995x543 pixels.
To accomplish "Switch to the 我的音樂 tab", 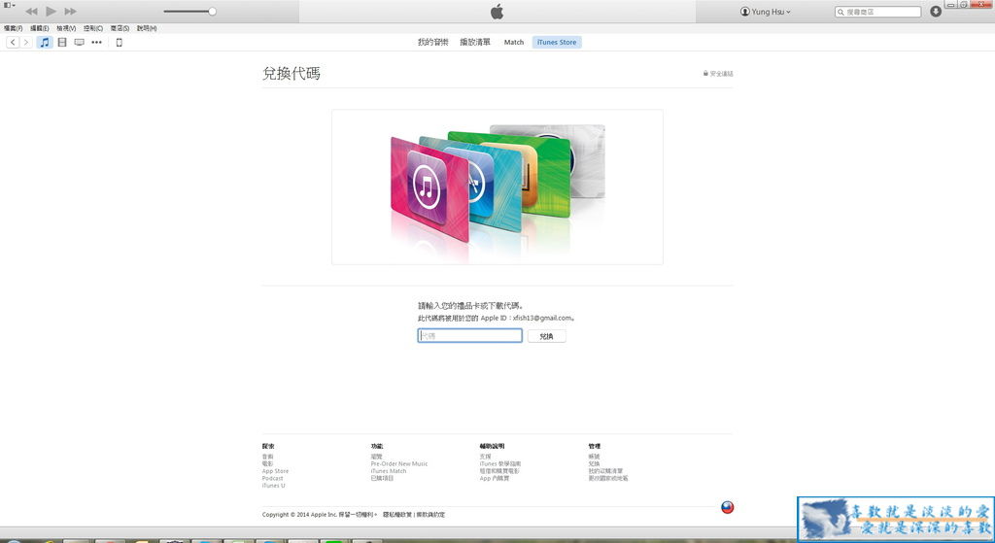I will coord(432,42).
